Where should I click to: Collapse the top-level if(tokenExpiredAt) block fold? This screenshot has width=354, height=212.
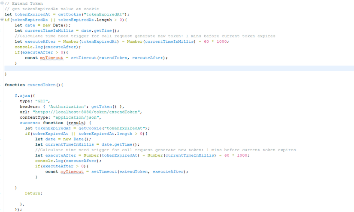[x=2, y=20]
